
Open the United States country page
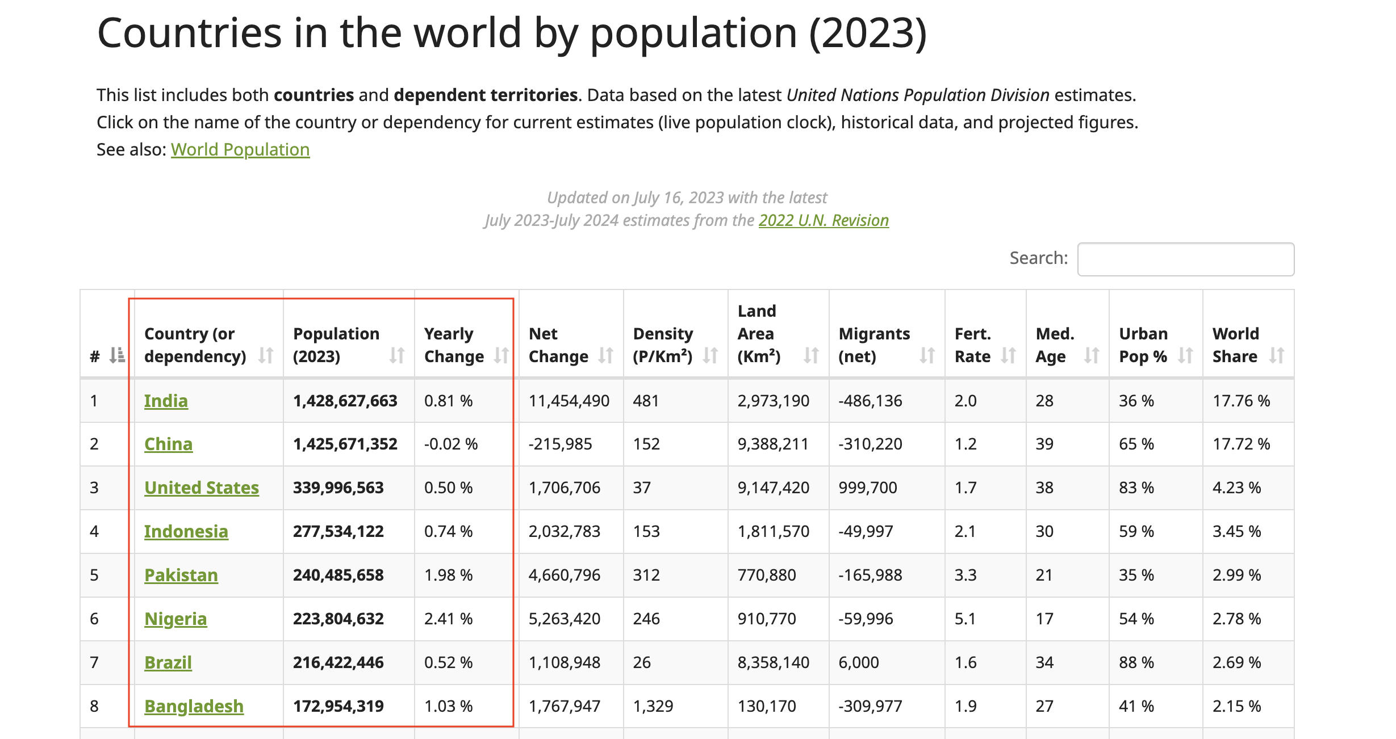click(202, 488)
